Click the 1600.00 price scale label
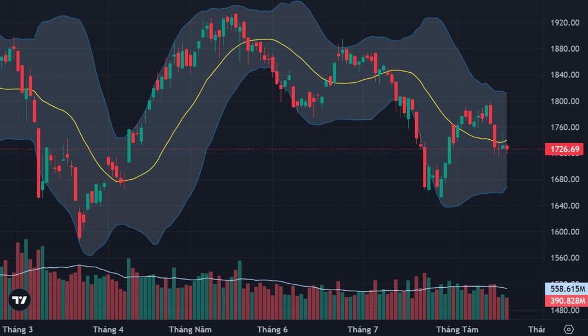Viewport: 588px width, 336px height. (564, 232)
